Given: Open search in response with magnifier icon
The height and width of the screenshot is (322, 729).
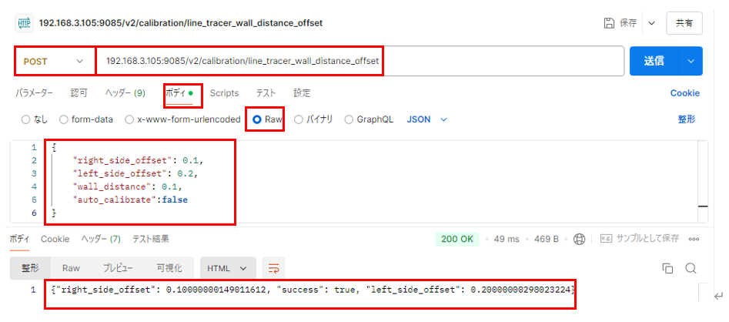Looking at the screenshot, I should [691, 268].
